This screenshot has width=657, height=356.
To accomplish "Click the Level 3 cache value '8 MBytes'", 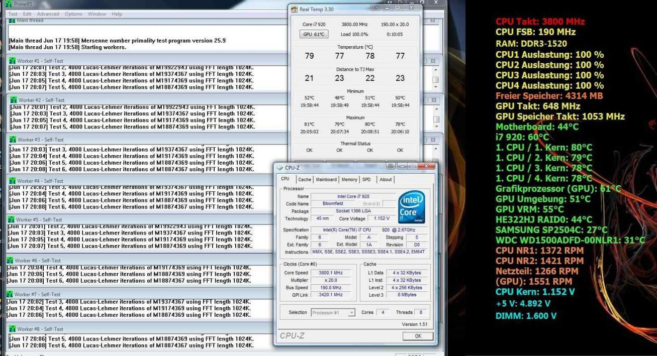I will [408, 295].
